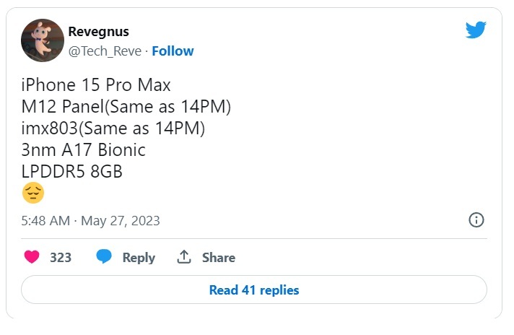This screenshot has height=335, width=514.
Task: Click the blue reply speech bubble icon
Action: [x=104, y=257]
